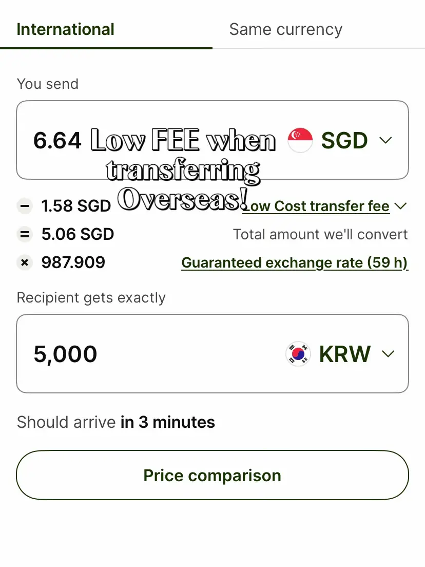Click the 1.58 SGD fee amount
Viewport: 425px width, 567px height.
[76, 206]
